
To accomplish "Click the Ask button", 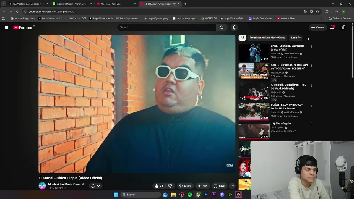I will [x=202, y=186].
